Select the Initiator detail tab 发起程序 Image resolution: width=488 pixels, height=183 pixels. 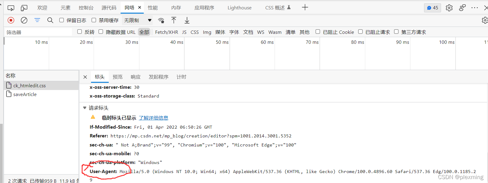(x=159, y=77)
